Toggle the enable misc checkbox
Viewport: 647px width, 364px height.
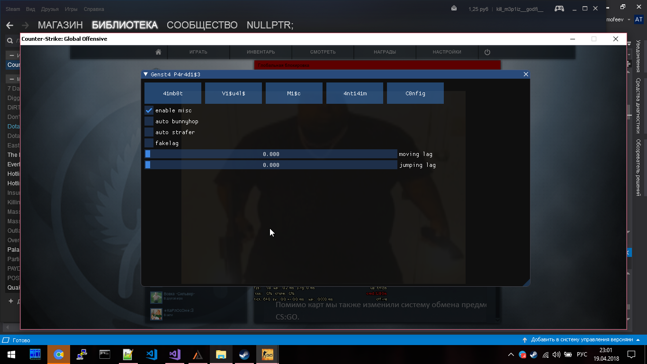pos(149,110)
